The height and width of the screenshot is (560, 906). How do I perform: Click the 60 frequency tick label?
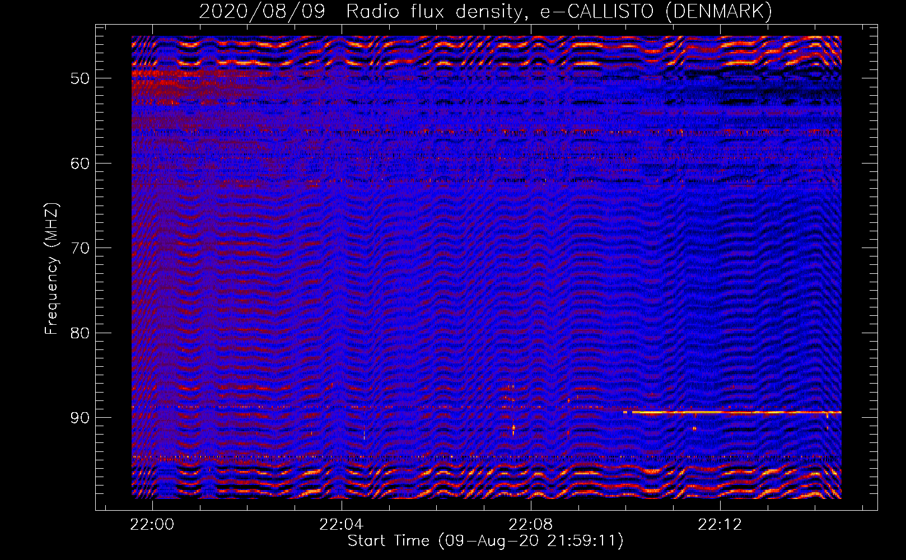point(80,164)
